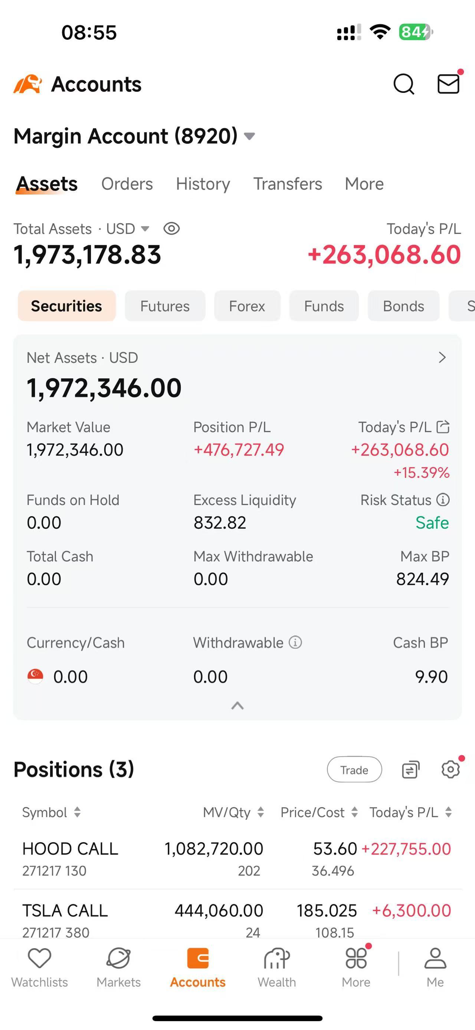
Task: Open the mail inbox icon
Action: pyautogui.click(x=448, y=84)
